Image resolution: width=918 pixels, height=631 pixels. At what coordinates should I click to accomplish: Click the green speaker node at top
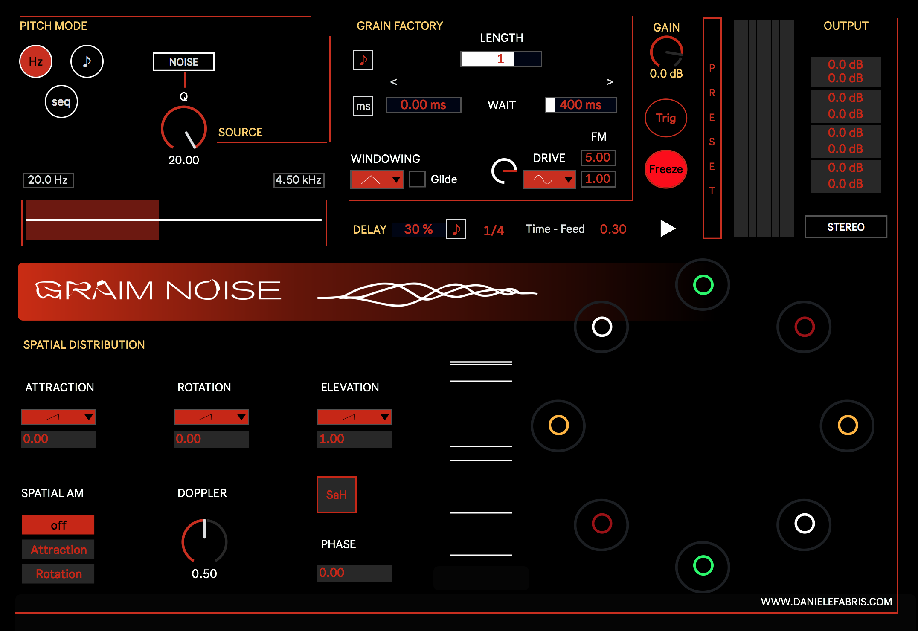click(703, 285)
